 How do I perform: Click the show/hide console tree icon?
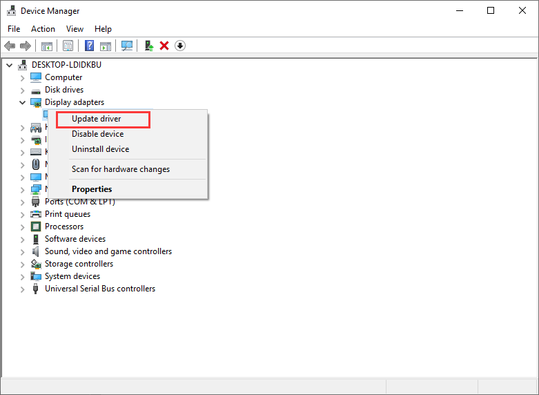click(x=47, y=46)
